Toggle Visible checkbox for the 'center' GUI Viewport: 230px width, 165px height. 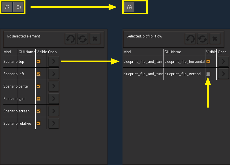(38, 86)
